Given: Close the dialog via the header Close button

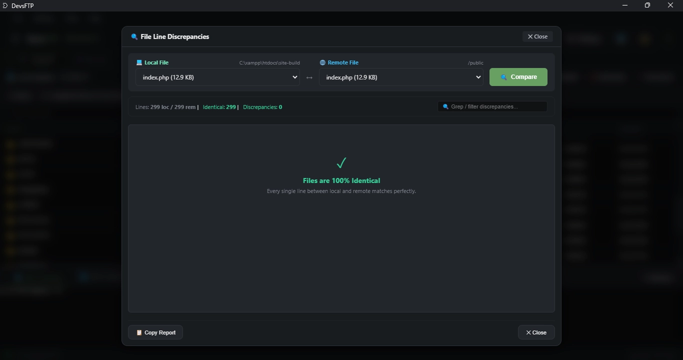Looking at the screenshot, I should [537, 36].
